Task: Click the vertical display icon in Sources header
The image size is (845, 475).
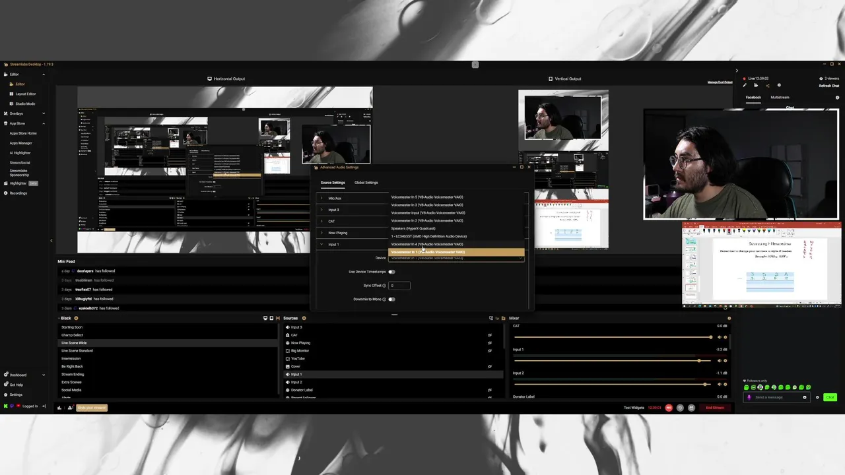Action: pos(271,318)
